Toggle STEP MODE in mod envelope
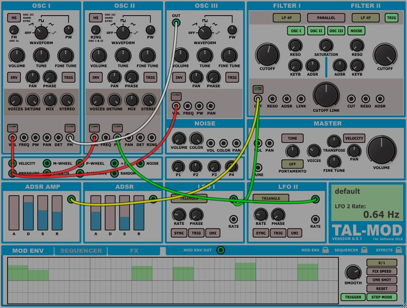Screen dimensions: 407x308 point(382,297)
